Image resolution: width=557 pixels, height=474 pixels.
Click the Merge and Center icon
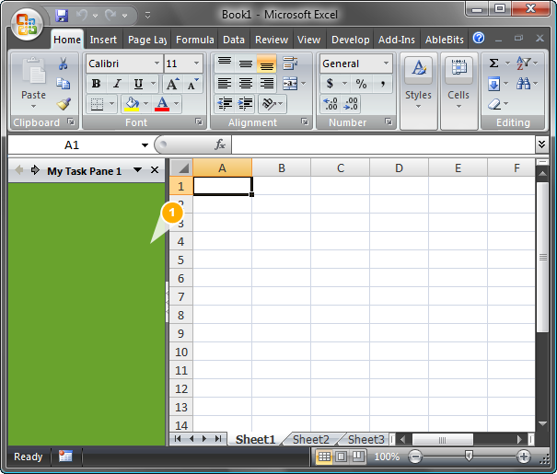click(288, 84)
